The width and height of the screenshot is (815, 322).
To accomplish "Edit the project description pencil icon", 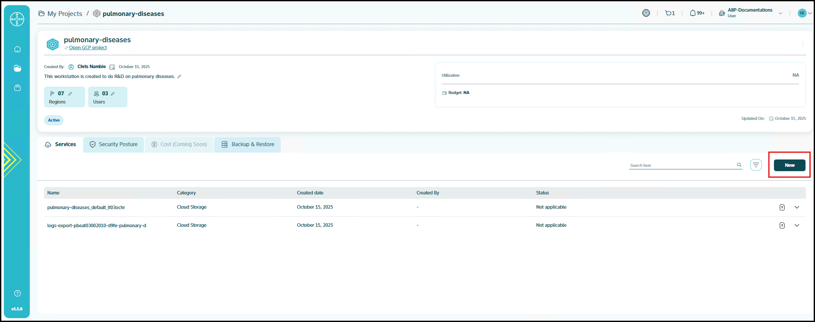I will (179, 77).
